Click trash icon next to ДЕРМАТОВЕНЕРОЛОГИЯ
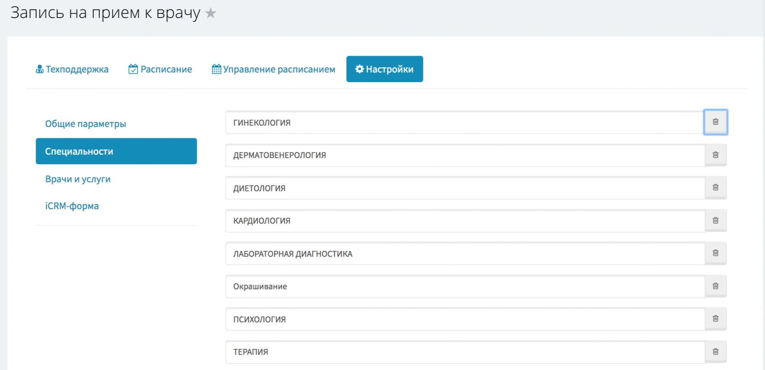The height and width of the screenshot is (370, 765). coord(715,155)
